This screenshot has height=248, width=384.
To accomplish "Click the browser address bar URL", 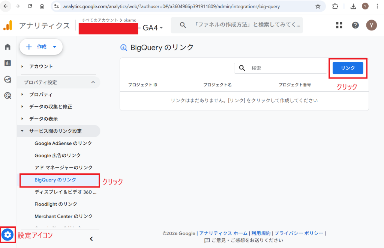I will pyautogui.click(x=171, y=7).
